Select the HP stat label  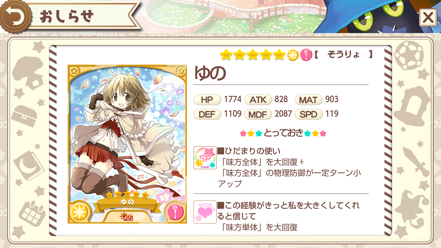(207, 100)
